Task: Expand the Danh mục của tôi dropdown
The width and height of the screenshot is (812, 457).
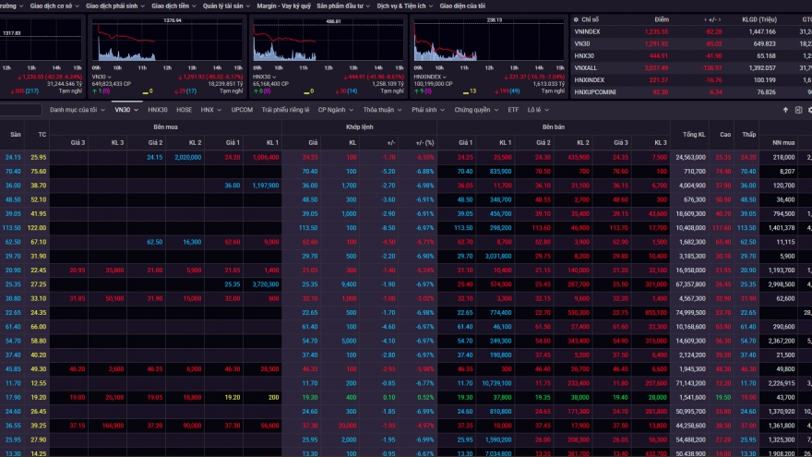Action: [x=78, y=110]
